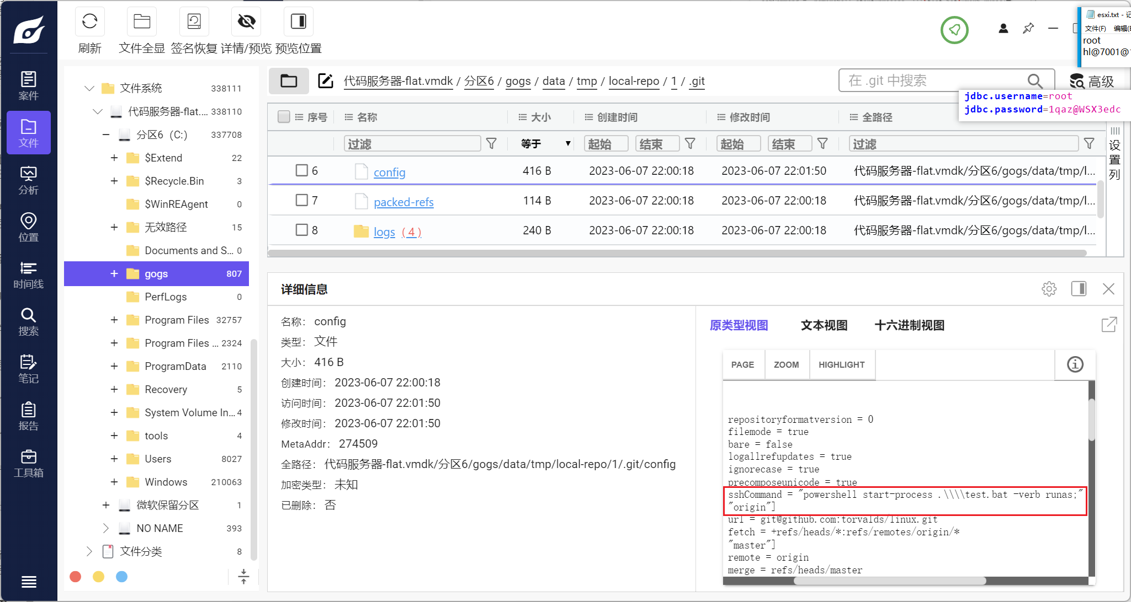This screenshot has width=1131, height=602.
Task: Expand the 文件分类 node
Action: pos(89,551)
